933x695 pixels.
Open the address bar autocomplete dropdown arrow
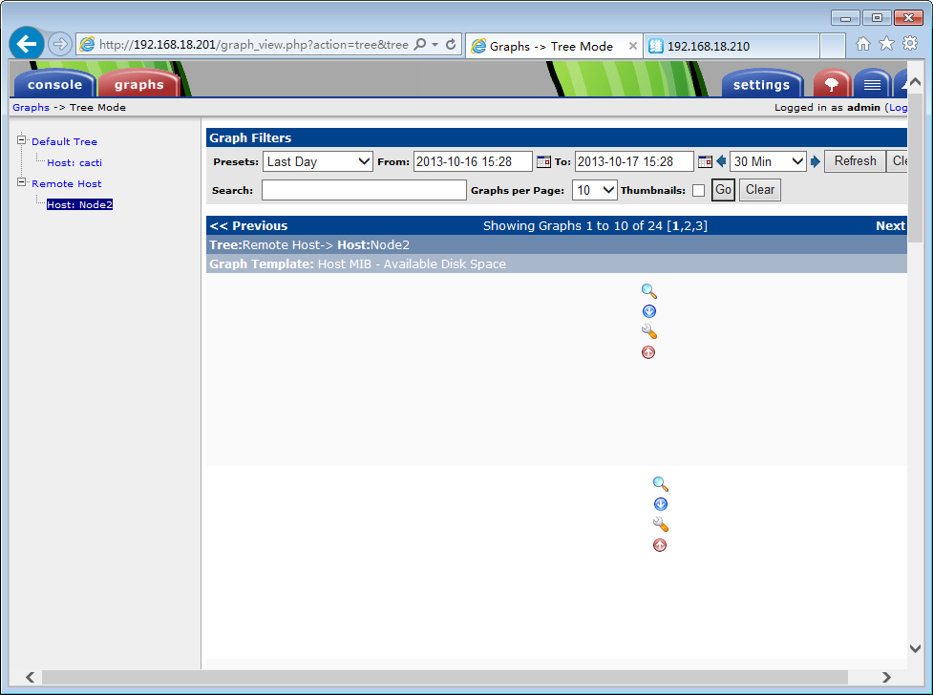435,45
